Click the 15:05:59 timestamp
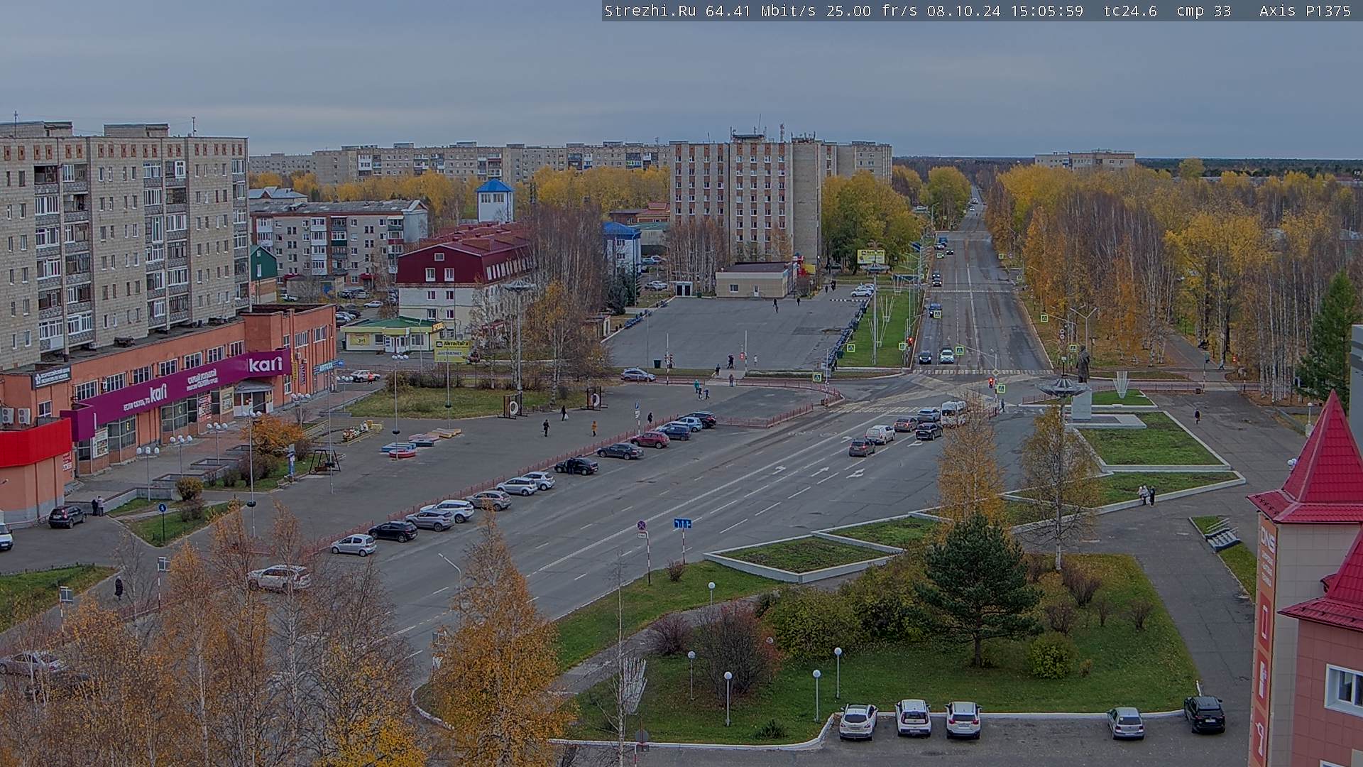The width and height of the screenshot is (1363, 767). click(1046, 11)
